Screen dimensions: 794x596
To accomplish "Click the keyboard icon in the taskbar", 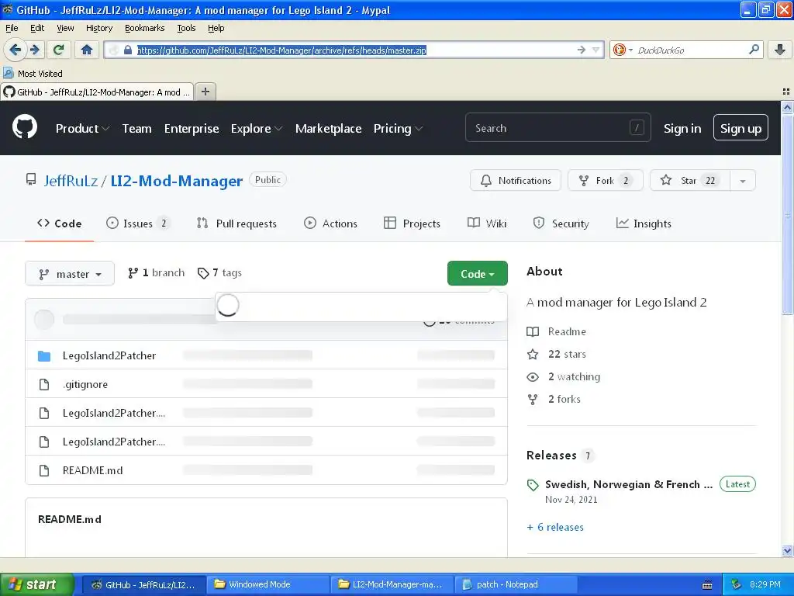I will click(x=707, y=585).
